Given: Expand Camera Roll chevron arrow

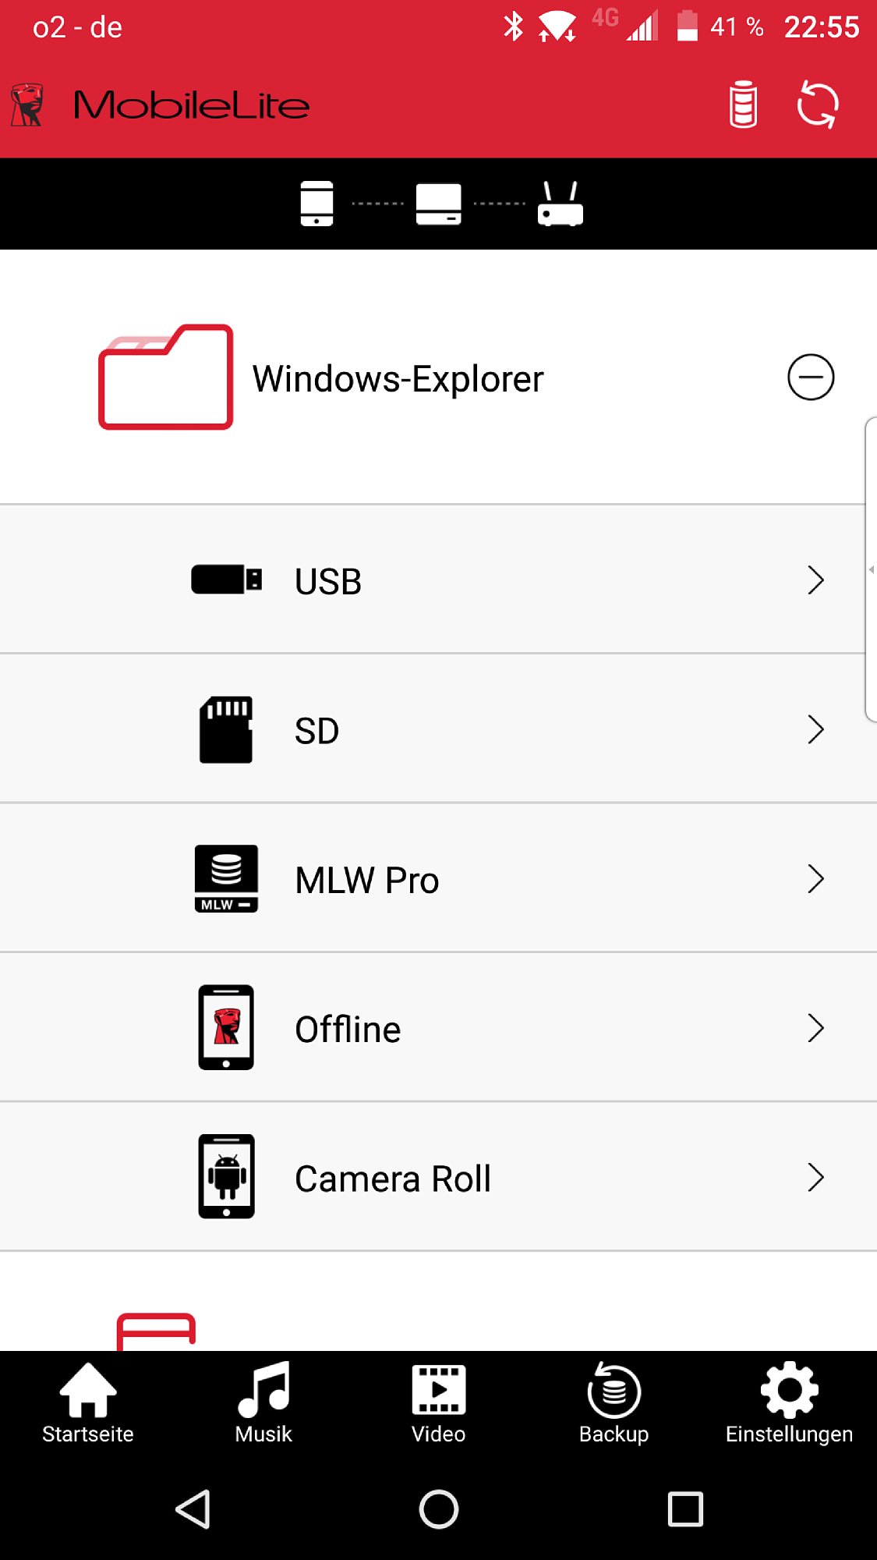Looking at the screenshot, I should (815, 1178).
